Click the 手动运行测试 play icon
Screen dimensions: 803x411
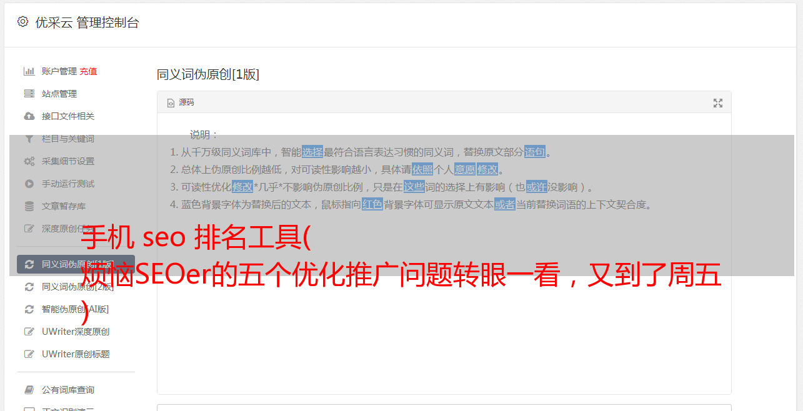29,184
